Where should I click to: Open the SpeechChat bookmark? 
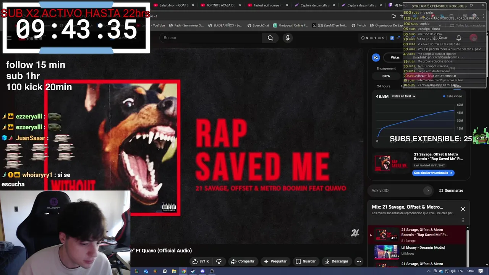(x=258, y=26)
